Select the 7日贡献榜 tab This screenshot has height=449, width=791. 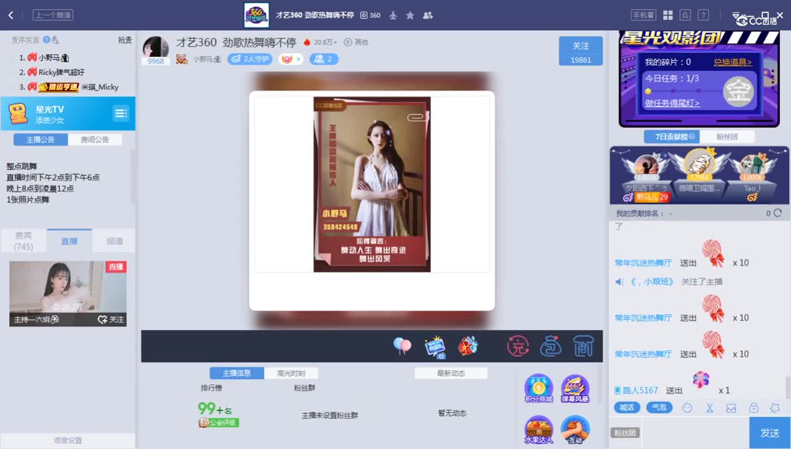(x=671, y=137)
